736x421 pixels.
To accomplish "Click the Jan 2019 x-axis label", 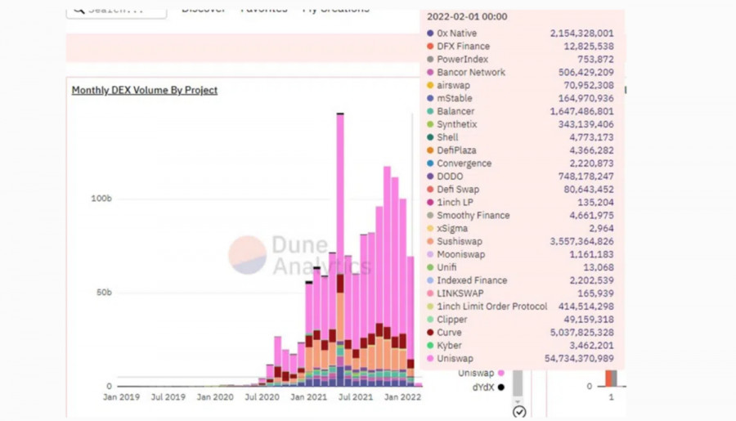I will point(121,397).
